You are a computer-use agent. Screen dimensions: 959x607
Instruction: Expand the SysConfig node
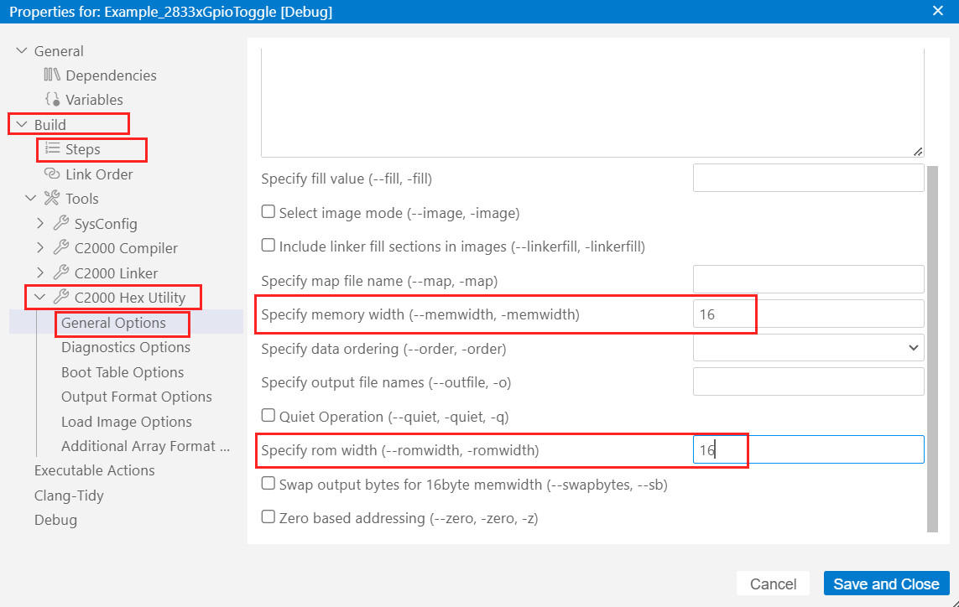point(40,223)
